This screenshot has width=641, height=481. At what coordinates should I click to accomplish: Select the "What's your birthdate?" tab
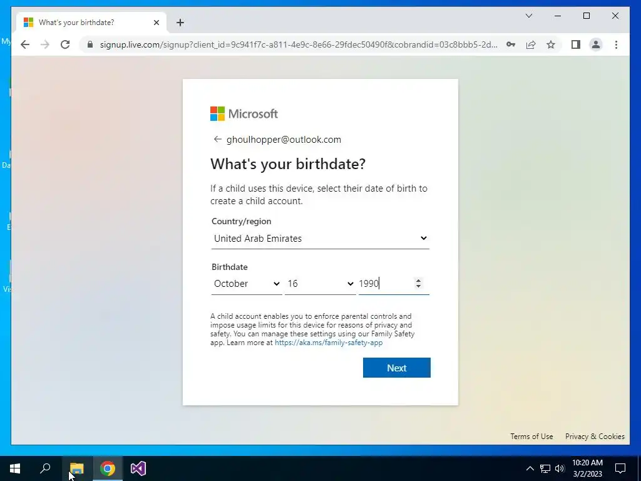91,23
